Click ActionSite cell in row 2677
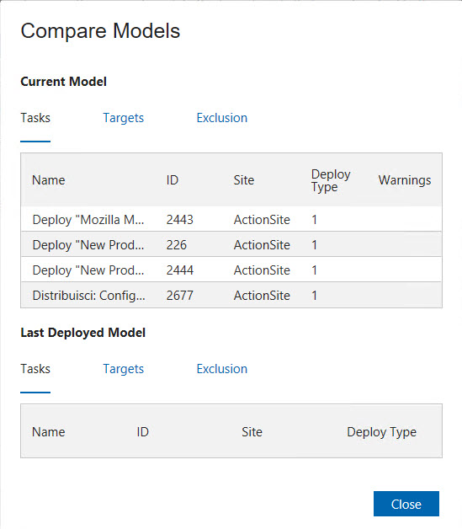Image resolution: width=462 pixels, height=529 pixels. tap(262, 296)
